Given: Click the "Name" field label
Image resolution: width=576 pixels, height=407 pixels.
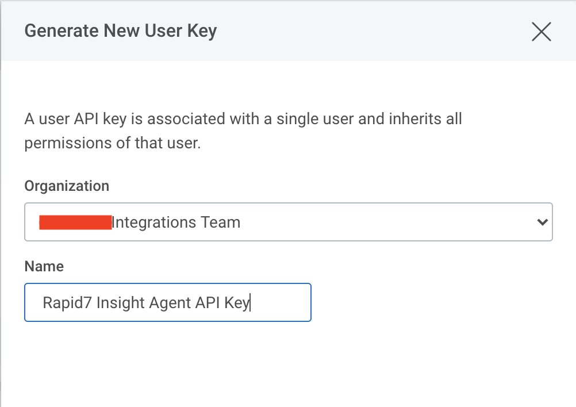Looking at the screenshot, I should click(x=44, y=266).
